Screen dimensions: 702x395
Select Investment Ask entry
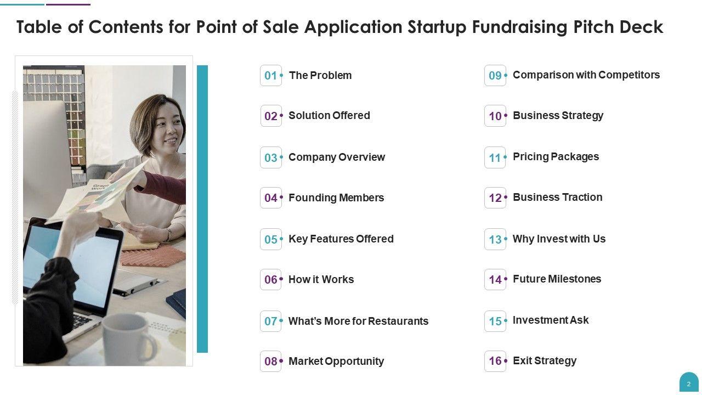[551, 320]
